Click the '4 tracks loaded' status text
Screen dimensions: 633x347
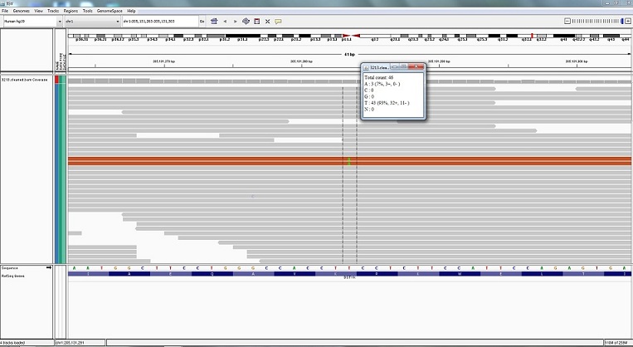13,343
